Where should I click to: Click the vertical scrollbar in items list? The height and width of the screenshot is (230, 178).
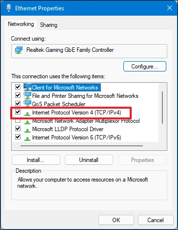162,108
